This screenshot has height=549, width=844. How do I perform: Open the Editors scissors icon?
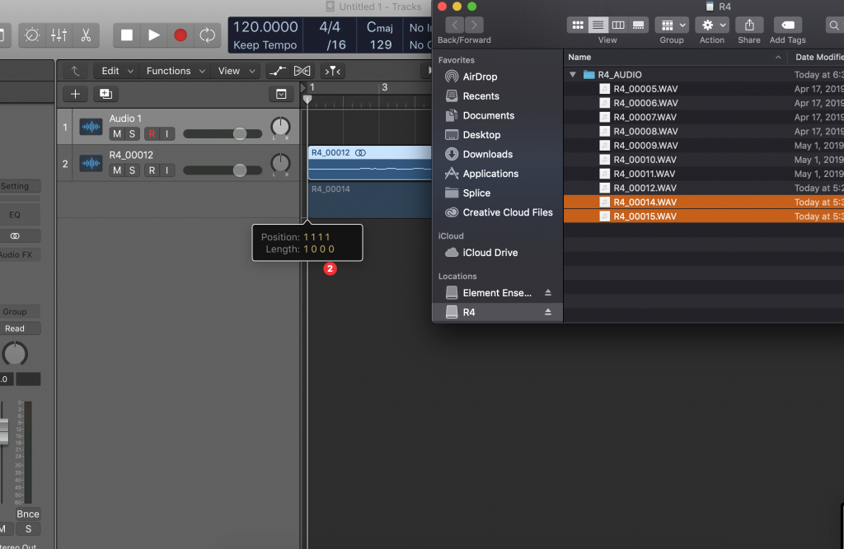click(x=85, y=35)
